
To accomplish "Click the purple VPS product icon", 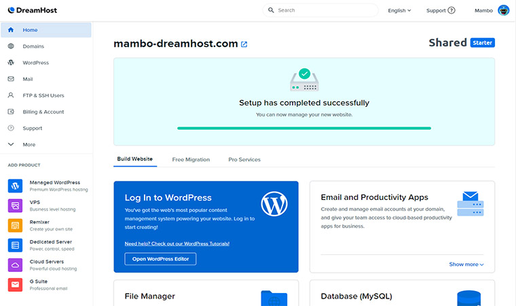I will pos(15,206).
